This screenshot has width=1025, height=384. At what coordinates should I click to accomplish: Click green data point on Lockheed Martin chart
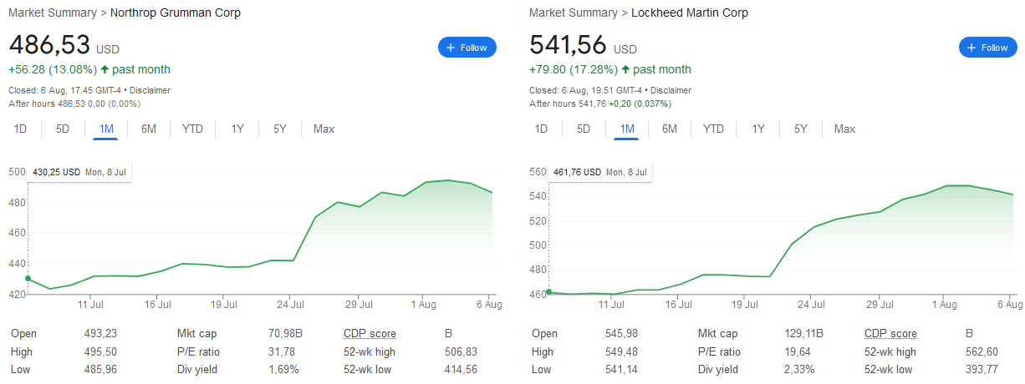[549, 291]
